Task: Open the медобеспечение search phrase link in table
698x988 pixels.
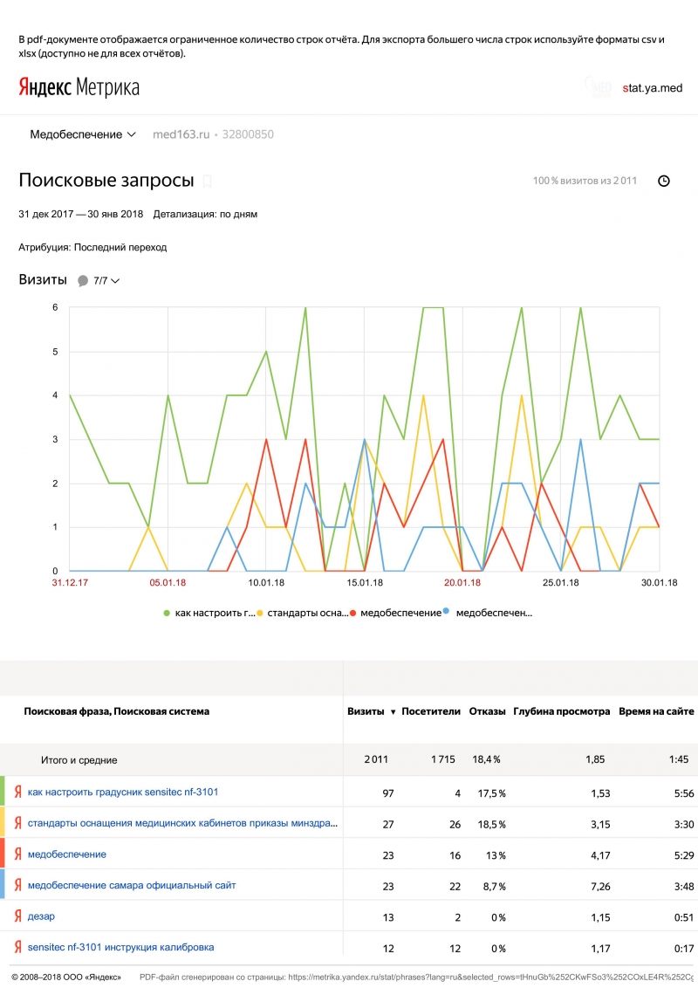Action: (67, 854)
